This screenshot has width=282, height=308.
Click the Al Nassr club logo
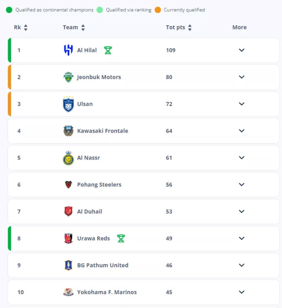tap(68, 158)
